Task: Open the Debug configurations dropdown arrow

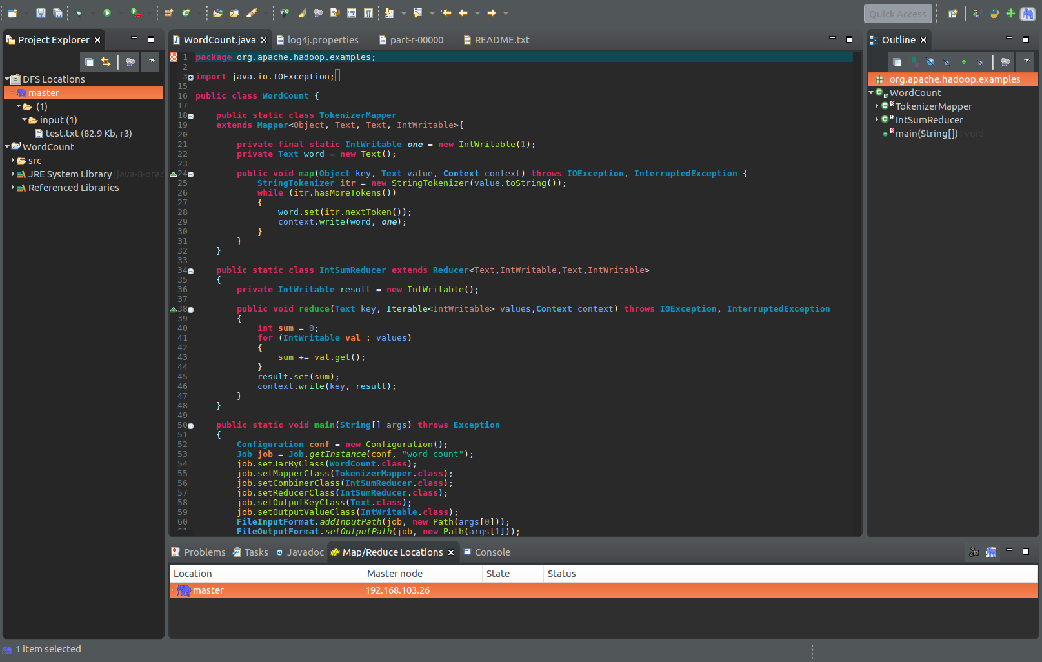Action: click(x=92, y=13)
